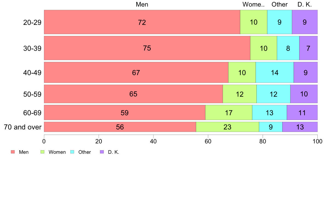325x201 pixels.
Task: Click the "Women" text in the legend
Action: (57, 152)
